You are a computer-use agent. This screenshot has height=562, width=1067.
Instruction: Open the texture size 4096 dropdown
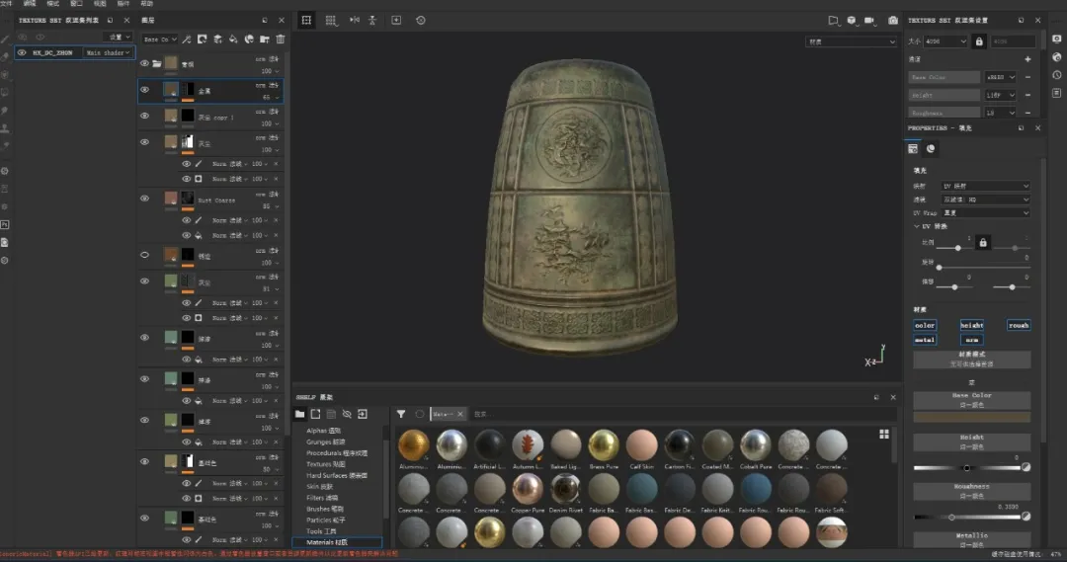coord(946,41)
